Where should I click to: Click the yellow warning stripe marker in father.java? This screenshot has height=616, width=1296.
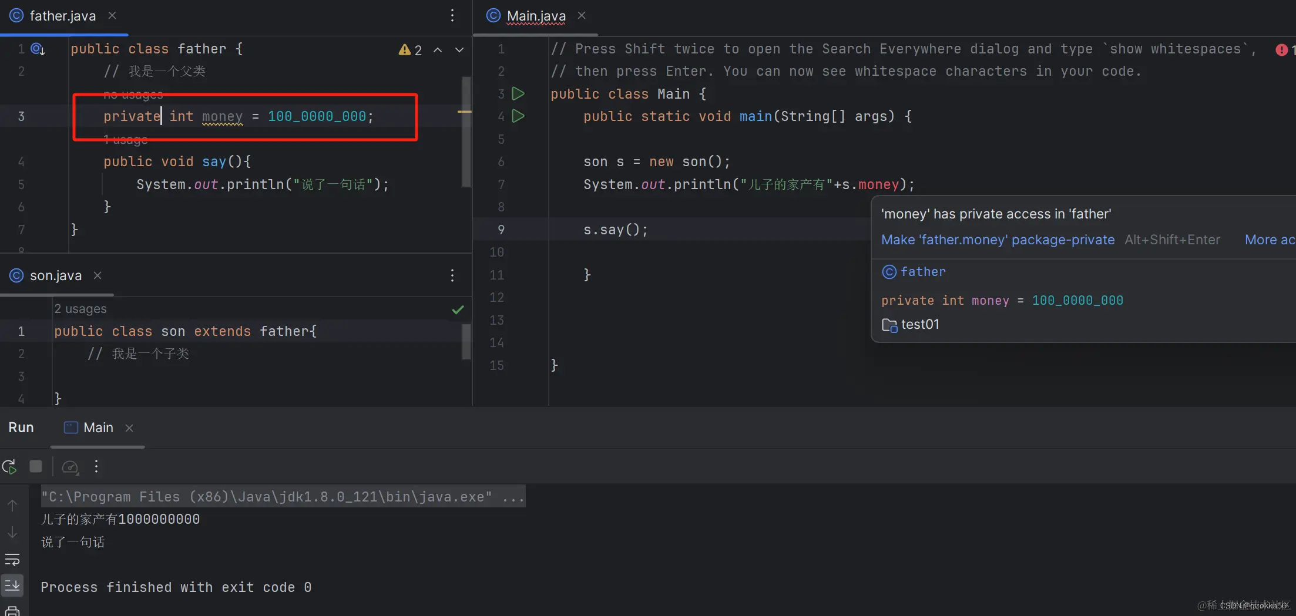pyautogui.click(x=464, y=111)
